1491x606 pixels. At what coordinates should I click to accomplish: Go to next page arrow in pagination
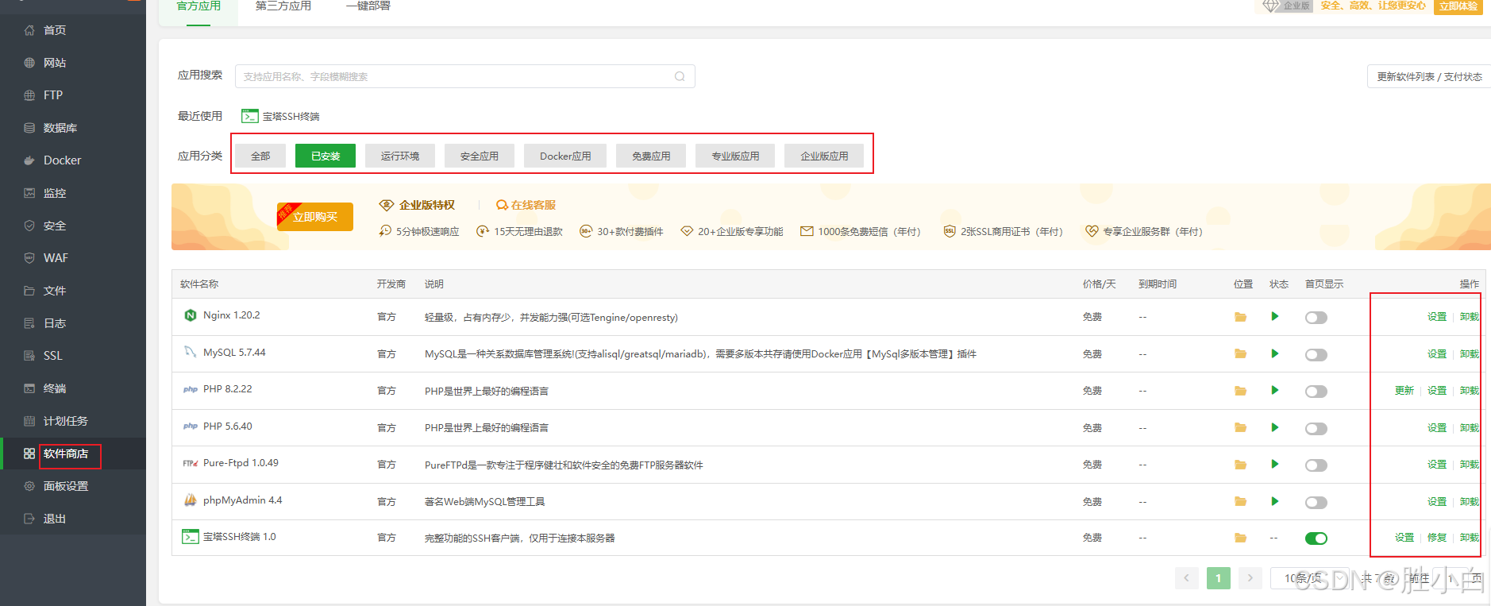click(x=1250, y=578)
